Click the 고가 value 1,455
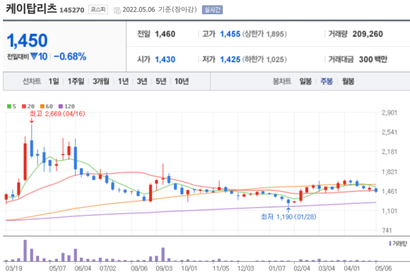The height and width of the screenshot is (276, 410). 230,34
